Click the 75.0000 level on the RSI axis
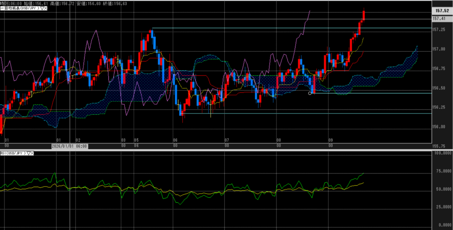This screenshot has width=453, height=230. (441, 171)
